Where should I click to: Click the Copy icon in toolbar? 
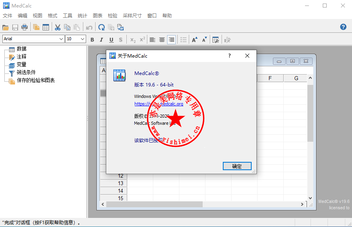67,27
